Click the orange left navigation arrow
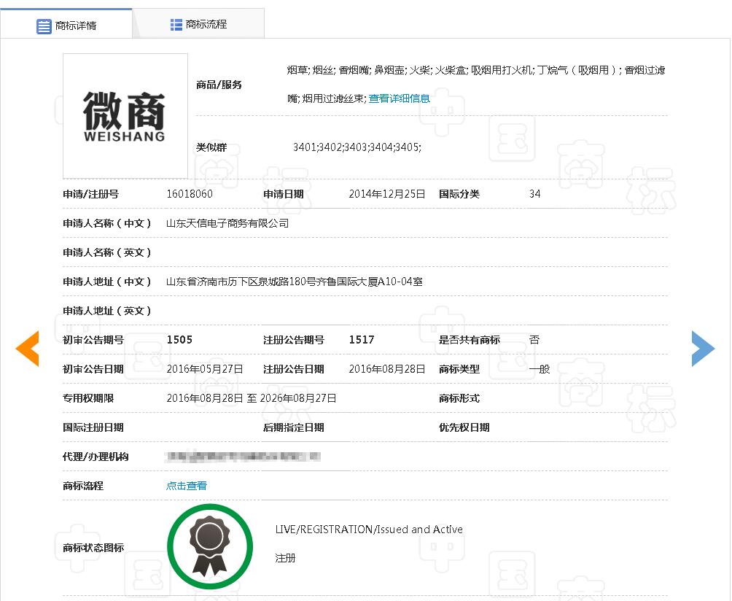Viewport: 732px width, 601px height. coord(27,349)
